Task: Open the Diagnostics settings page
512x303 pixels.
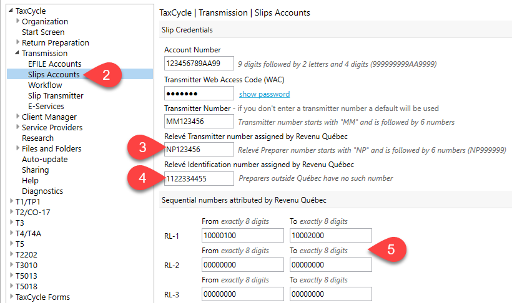Action: pos(42,191)
